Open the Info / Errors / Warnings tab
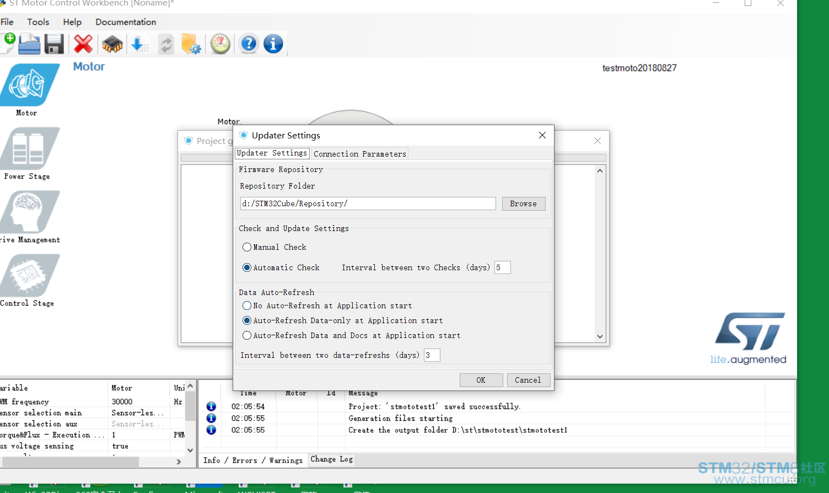The image size is (829, 493). point(253,460)
